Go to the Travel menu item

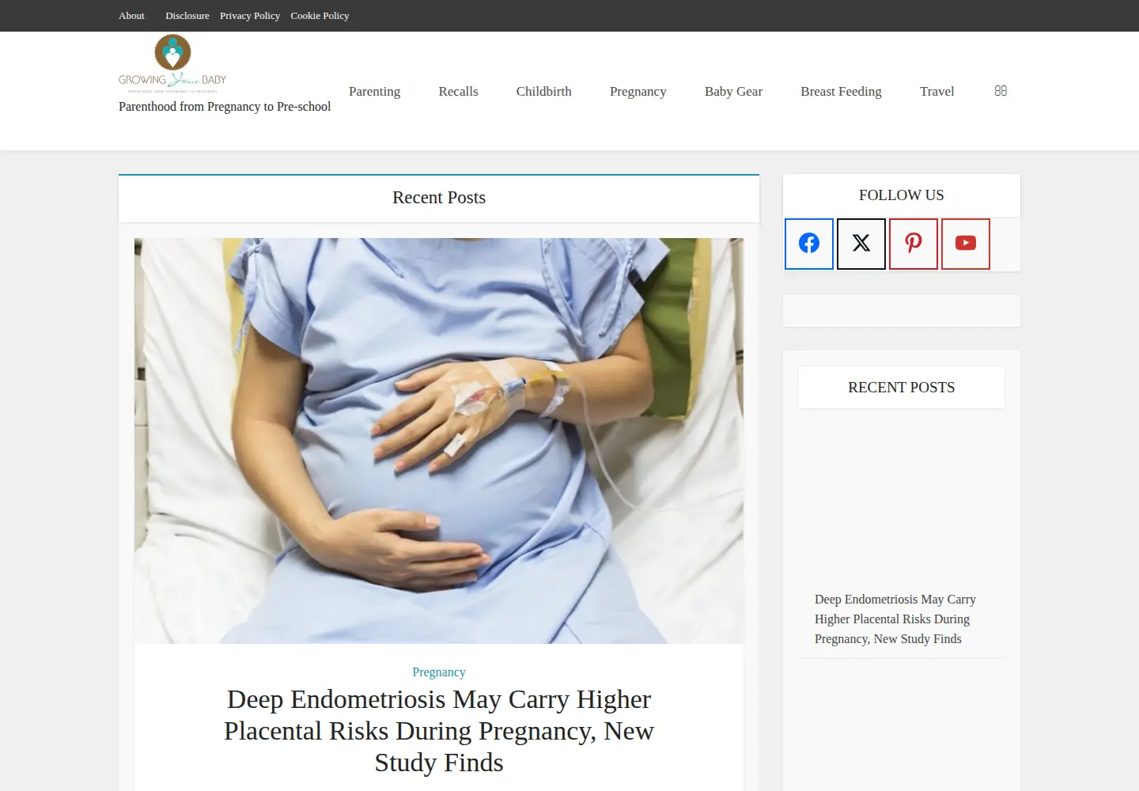pos(937,92)
